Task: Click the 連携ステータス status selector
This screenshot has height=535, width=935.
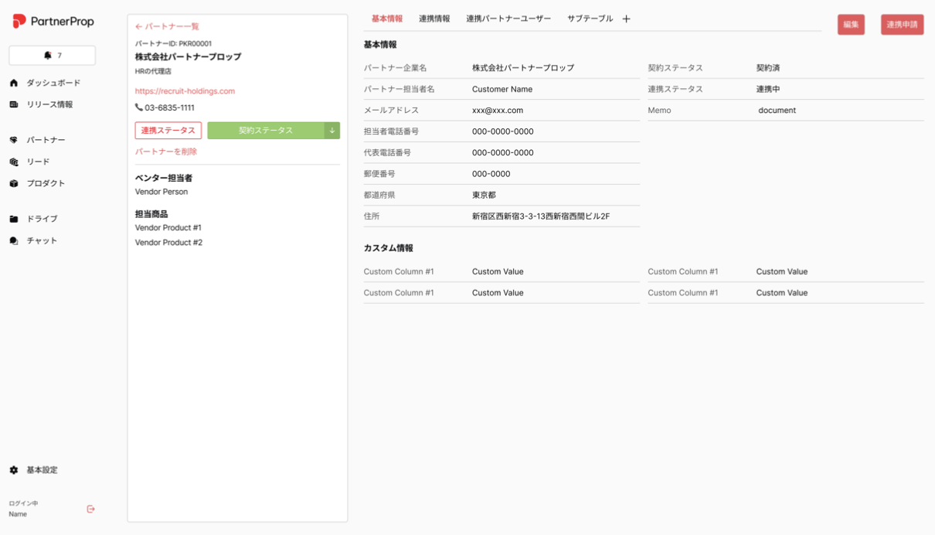Action: point(168,130)
